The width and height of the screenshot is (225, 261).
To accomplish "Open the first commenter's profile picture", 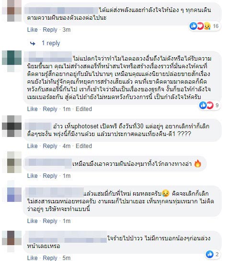I will [x=12, y=11].
